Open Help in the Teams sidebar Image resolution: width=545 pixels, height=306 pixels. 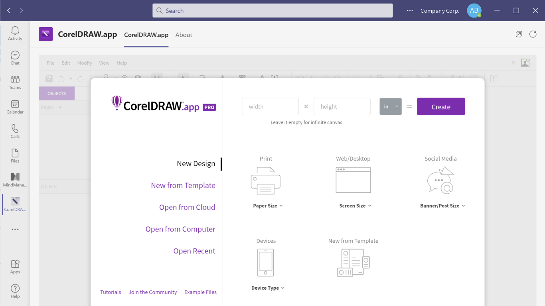[x=15, y=291]
